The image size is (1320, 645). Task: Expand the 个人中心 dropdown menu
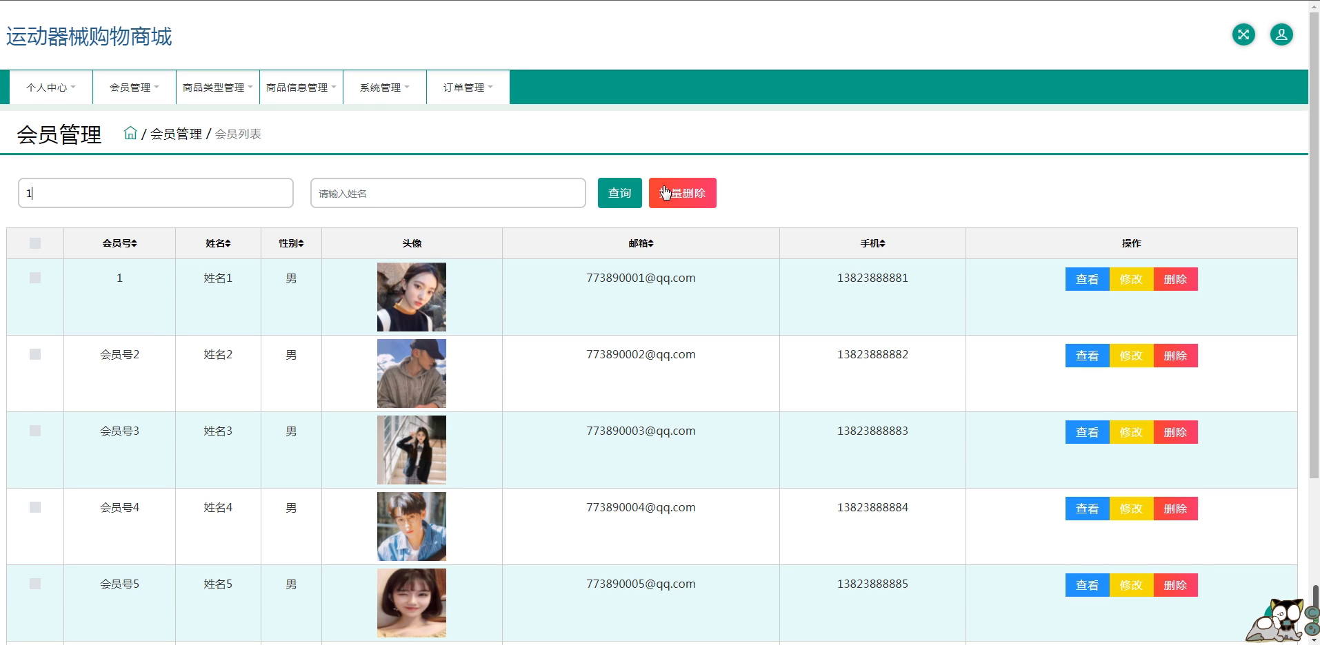pos(51,88)
